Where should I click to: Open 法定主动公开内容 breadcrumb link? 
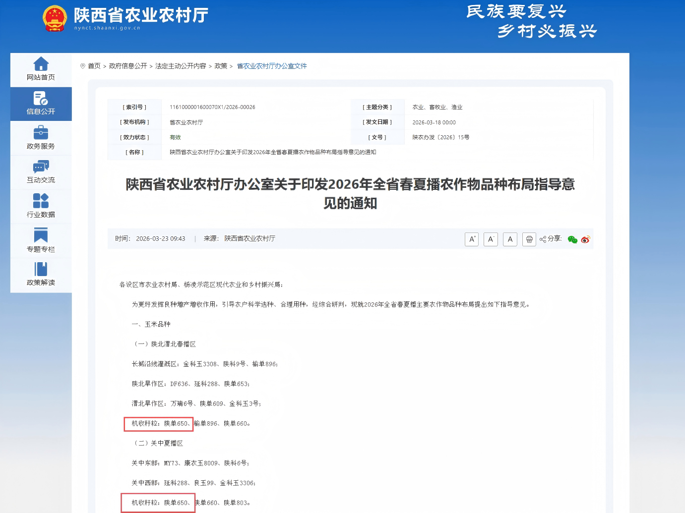tap(181, 66)
